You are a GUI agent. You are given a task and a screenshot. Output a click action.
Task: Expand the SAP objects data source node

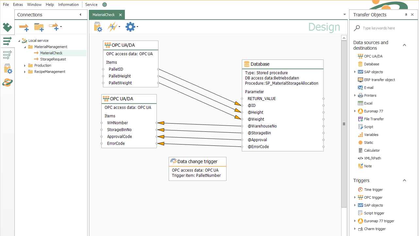355,72
